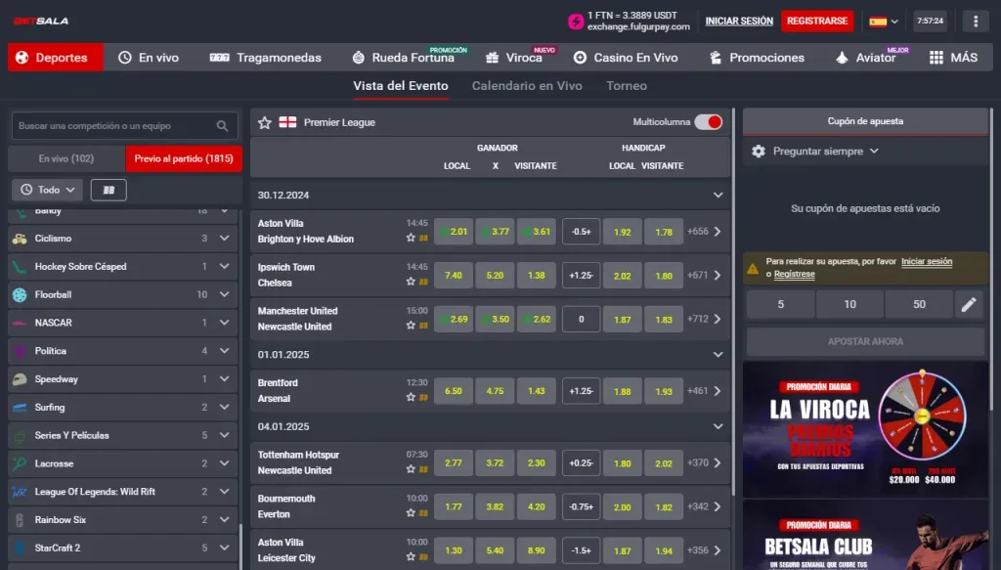Select odds 7.40 for Ipswich Town

454,276
